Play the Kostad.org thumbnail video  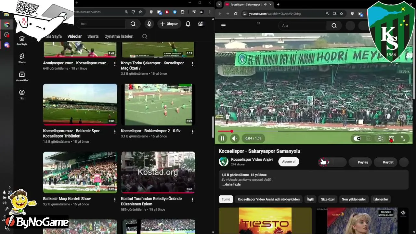(158, 173)
